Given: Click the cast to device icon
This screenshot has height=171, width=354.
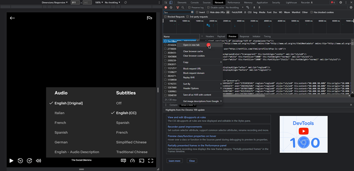Looking at the screenshot, I should tap(142, 160).
